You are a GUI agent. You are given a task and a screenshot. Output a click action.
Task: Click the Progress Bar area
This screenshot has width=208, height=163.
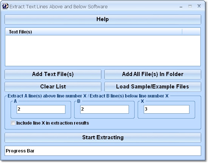pos(103,151)
